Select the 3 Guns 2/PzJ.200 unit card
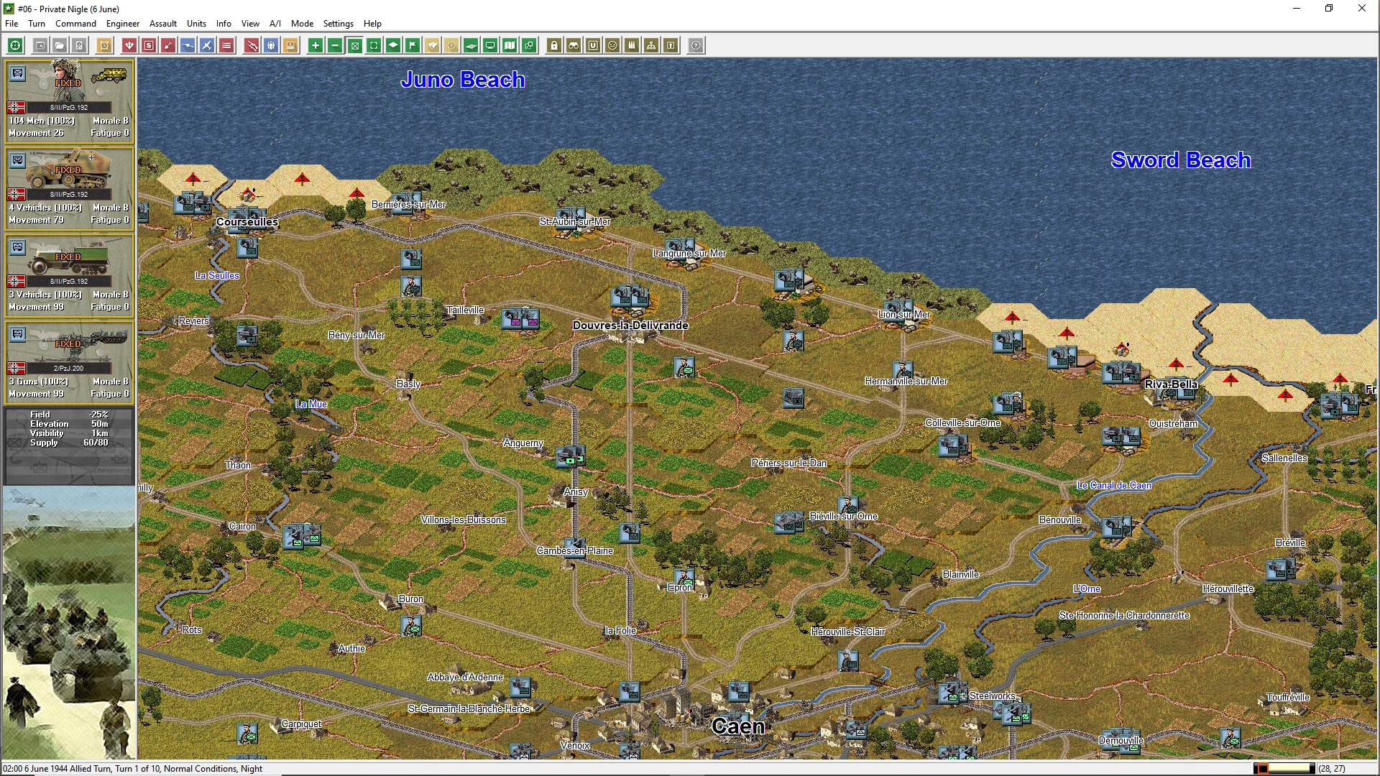 [69, 361]
